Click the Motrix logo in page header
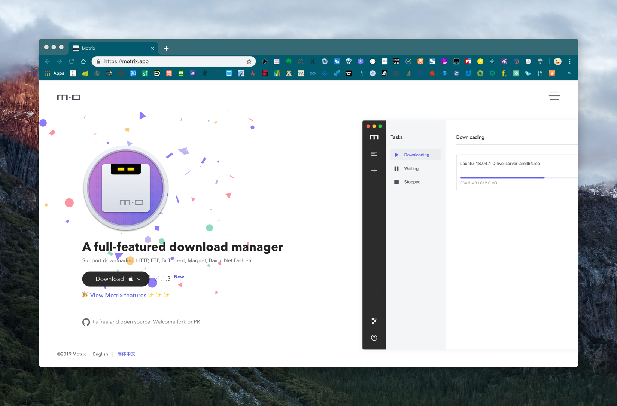This screenshot has height=406, width=617. [x=69, y=97]
